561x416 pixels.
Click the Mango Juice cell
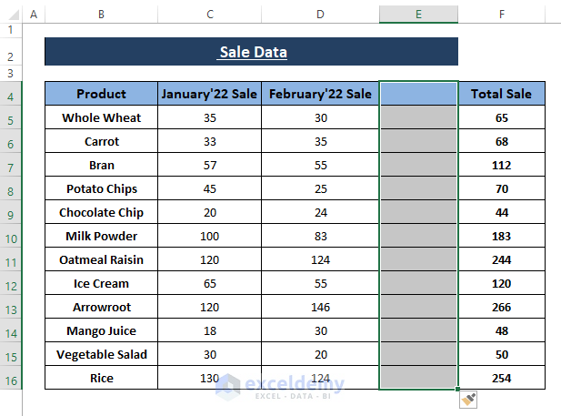tap(101, 331)
